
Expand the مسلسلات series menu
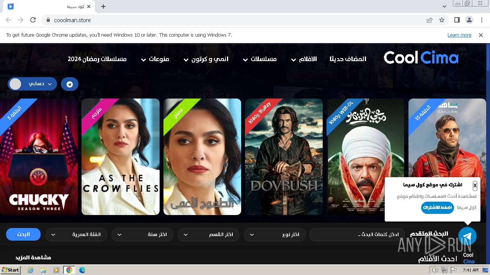tap(260, 59)
